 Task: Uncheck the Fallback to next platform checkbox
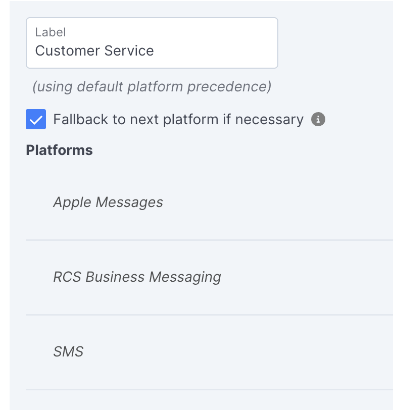36,119
